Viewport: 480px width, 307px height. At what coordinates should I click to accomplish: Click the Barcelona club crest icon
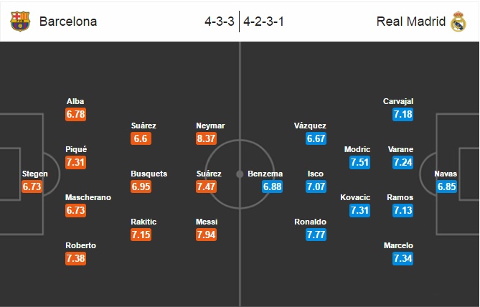(20, 22)
